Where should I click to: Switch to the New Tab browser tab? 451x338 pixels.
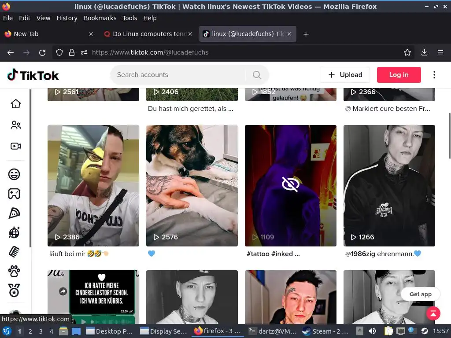49,34
